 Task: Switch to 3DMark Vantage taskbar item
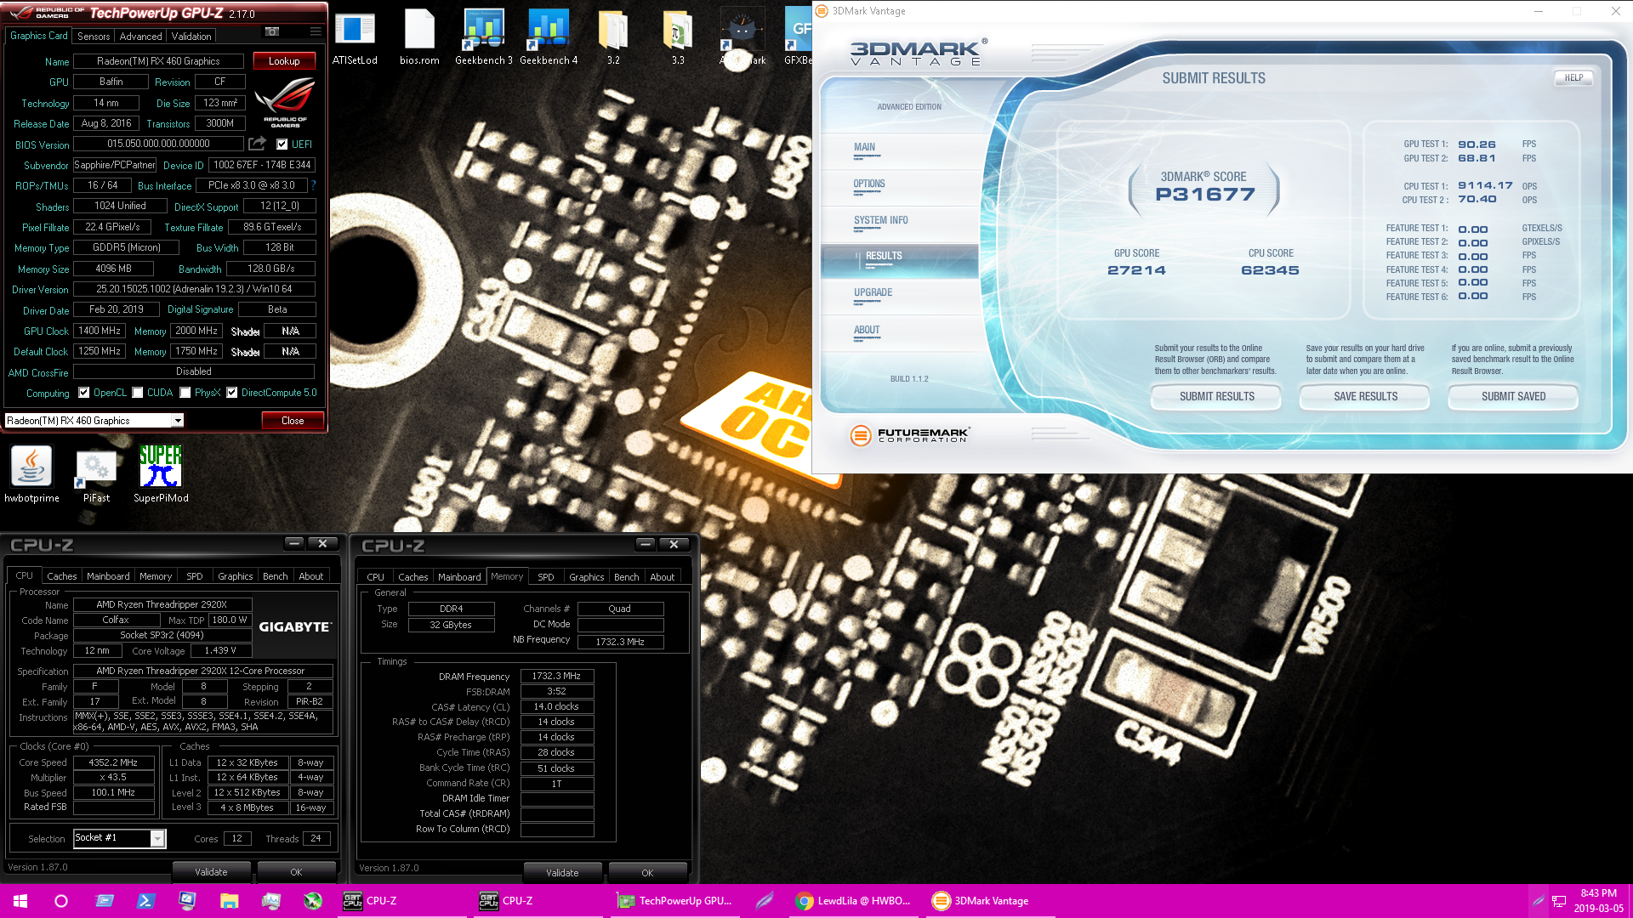(990, 901)
